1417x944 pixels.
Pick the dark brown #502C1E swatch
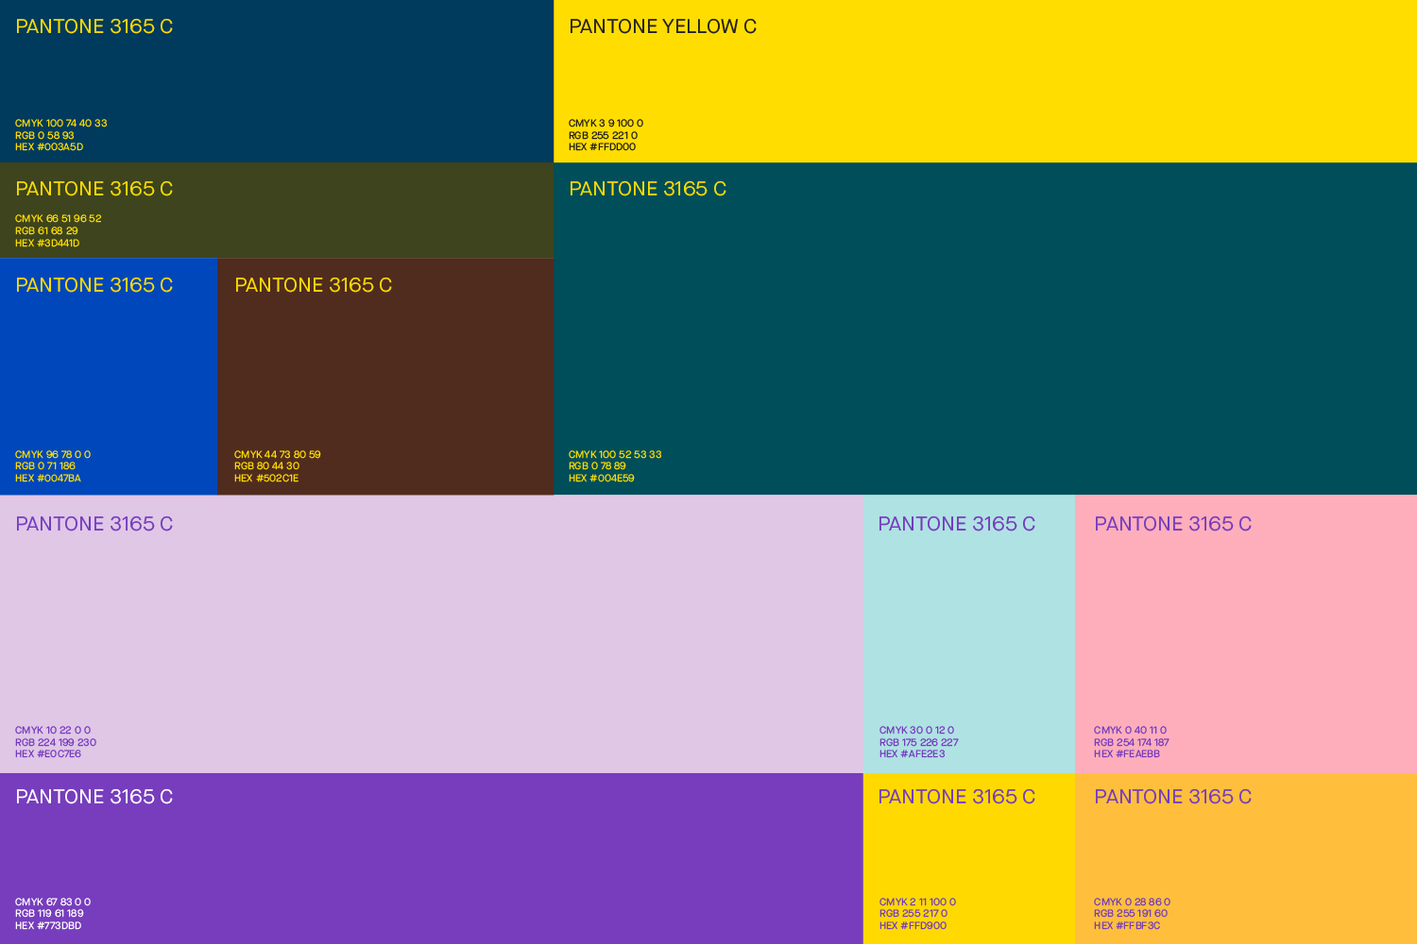tap(385, 377)
